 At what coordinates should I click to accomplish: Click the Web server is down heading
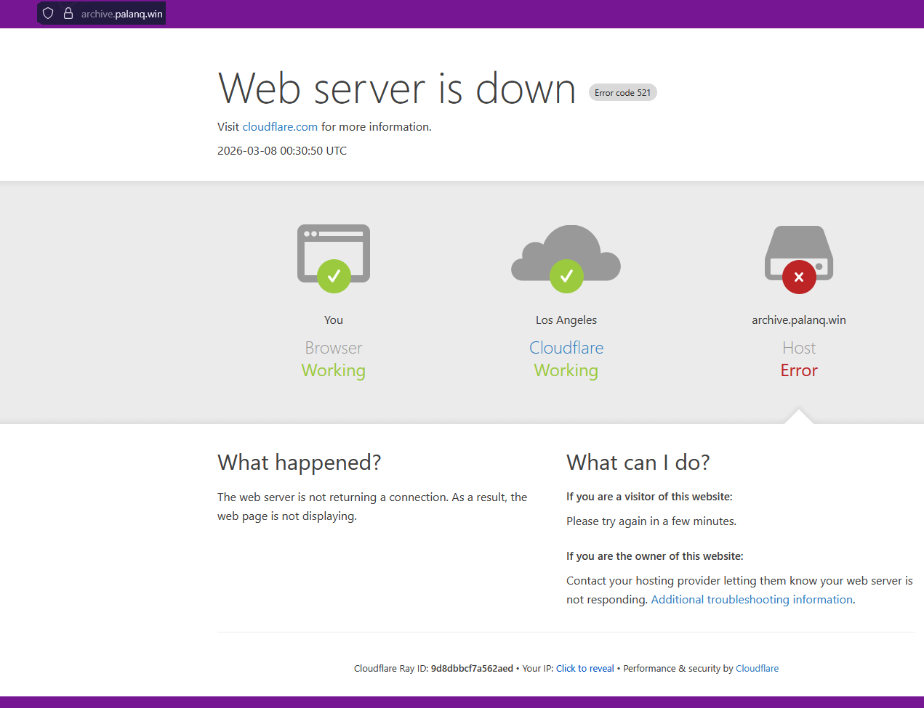point(396,89)
